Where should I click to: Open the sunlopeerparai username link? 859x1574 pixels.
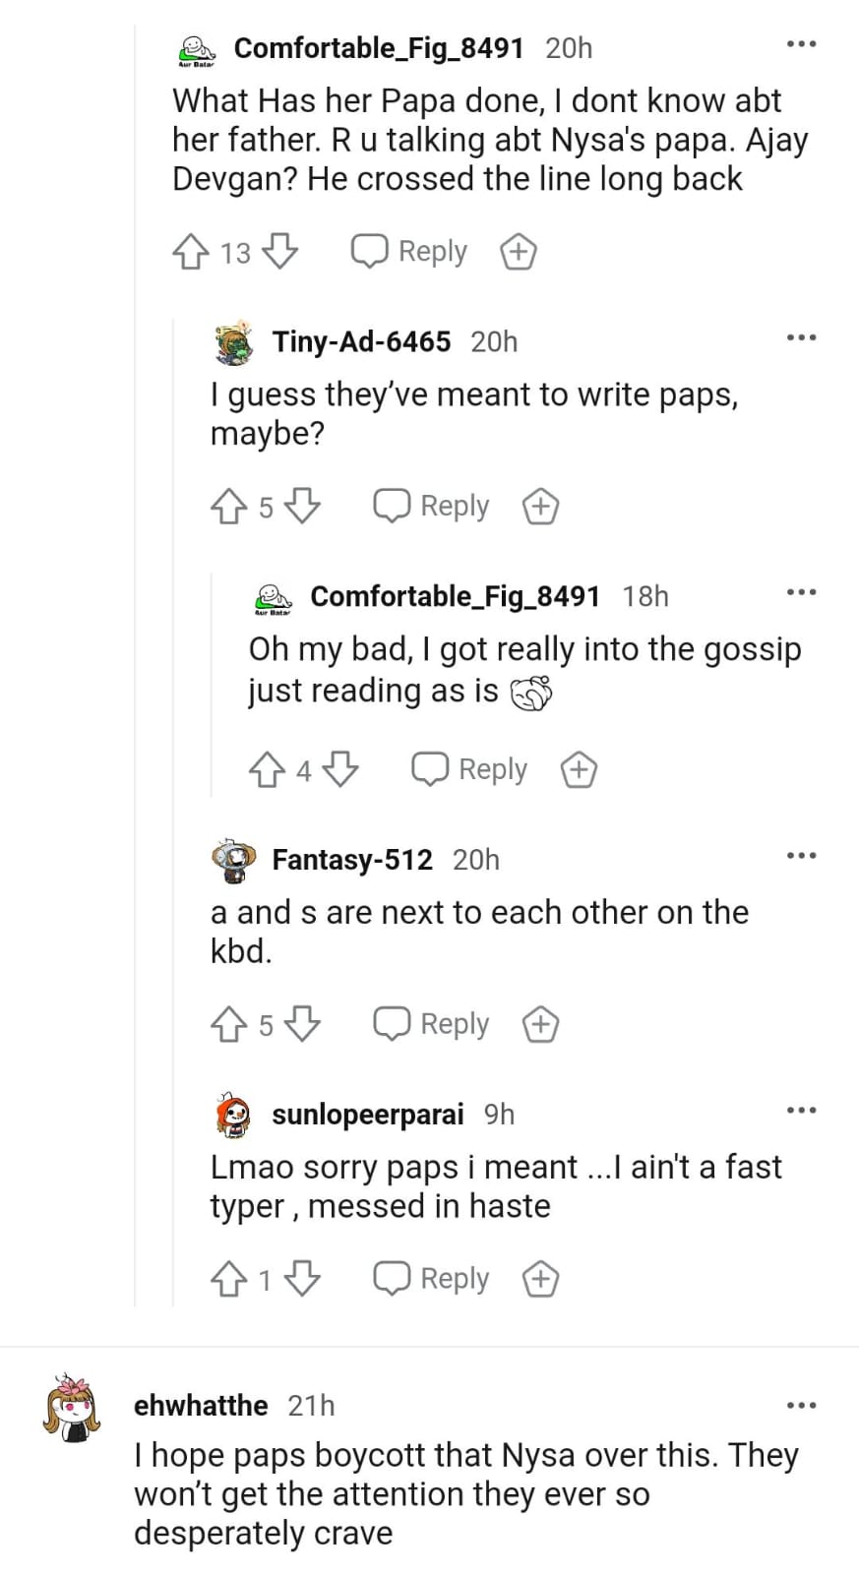(x=367, y=1114)
